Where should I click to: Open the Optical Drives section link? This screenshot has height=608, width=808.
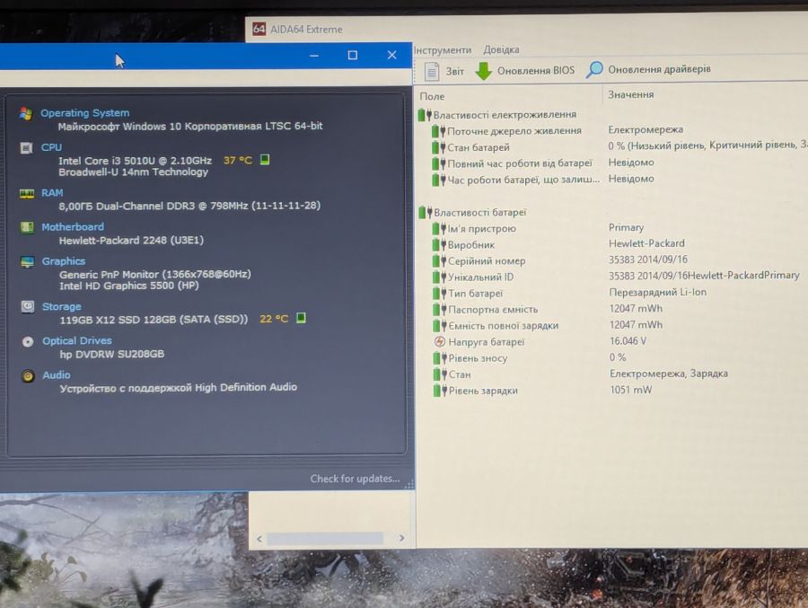[77, 341]
